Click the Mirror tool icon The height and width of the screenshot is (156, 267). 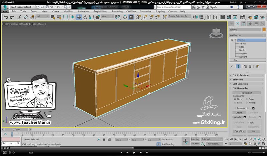pos(195,17)
